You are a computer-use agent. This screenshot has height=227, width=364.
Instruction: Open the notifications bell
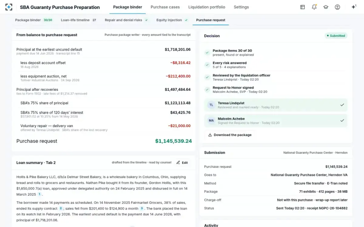click(314, 7)
